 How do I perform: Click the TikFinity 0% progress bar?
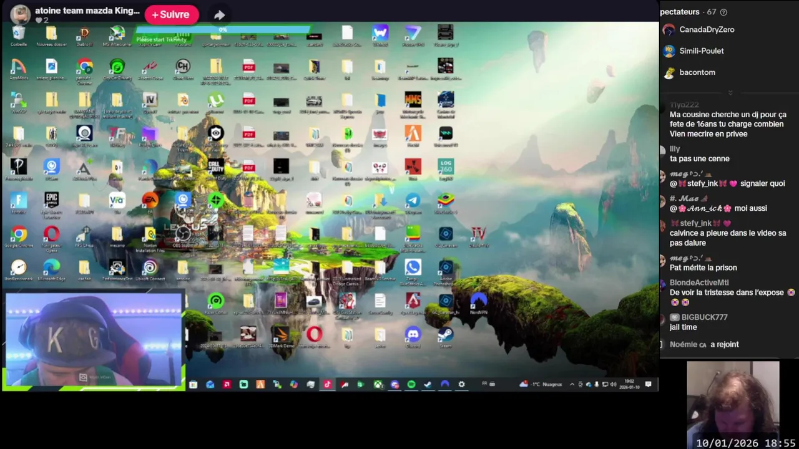[223, 29]
